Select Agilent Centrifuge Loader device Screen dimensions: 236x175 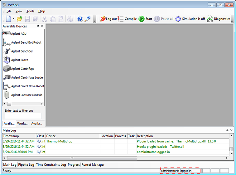[x=23, y=77]
